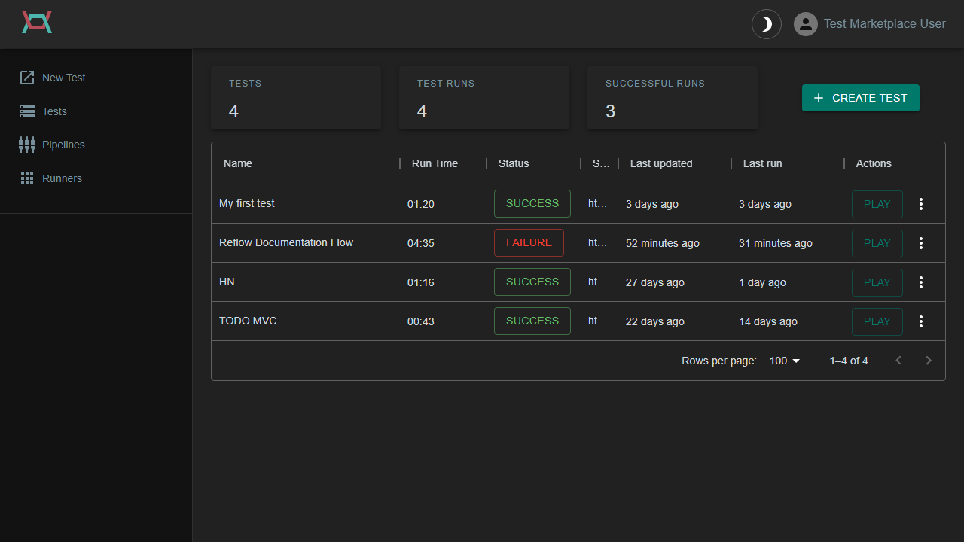This screenshot has height=542, width=964.
Task: Open the TODO MVC test
Action: 248,321
